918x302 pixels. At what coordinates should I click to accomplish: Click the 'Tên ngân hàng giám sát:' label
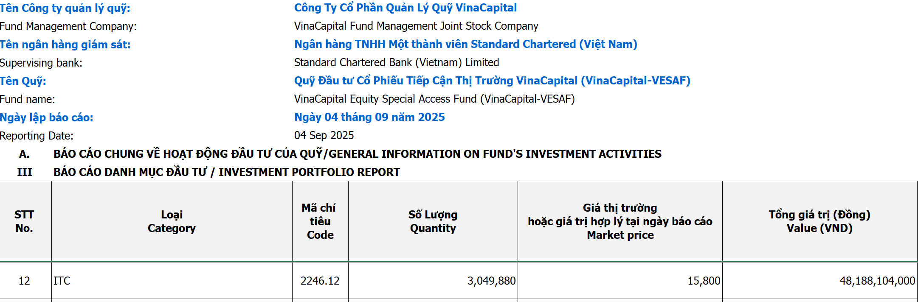click(x=65, y=45)
